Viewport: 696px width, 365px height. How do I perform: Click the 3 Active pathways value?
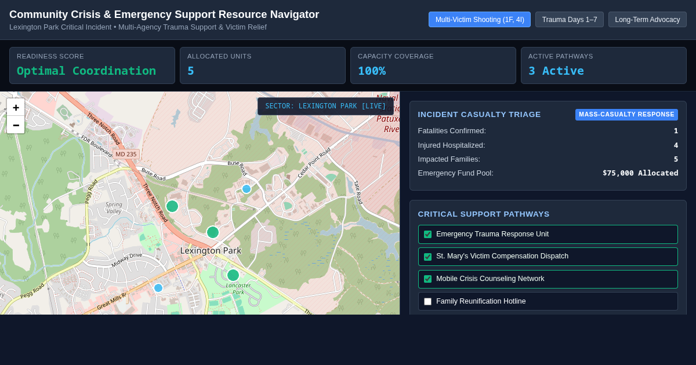[x=556, y=71]
